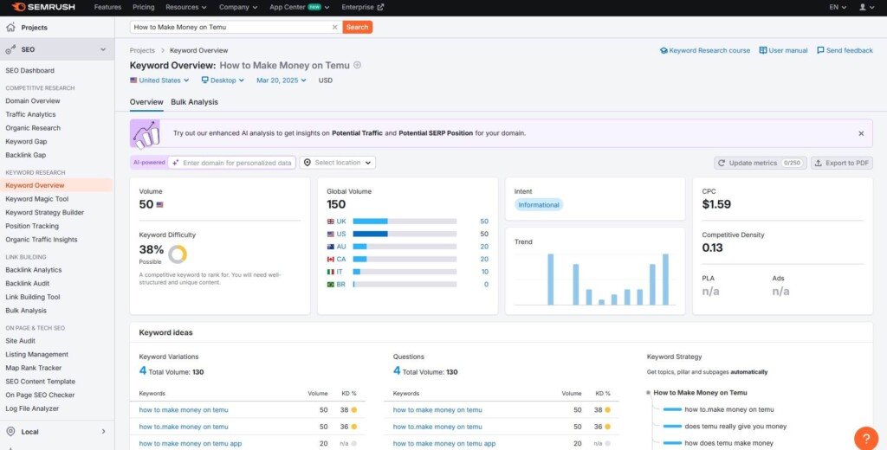Image resolution: width=887 pixels, height=450 pixels.
Task: Click the Local pin icon
Action: point(10,431)
